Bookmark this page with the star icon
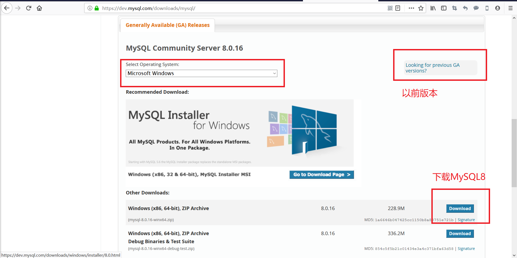This screenshot has height=258, width=517. click(x=421, y=8)
